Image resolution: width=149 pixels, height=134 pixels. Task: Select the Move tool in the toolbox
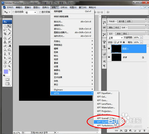pyautogui.click(x=9, y=26)
